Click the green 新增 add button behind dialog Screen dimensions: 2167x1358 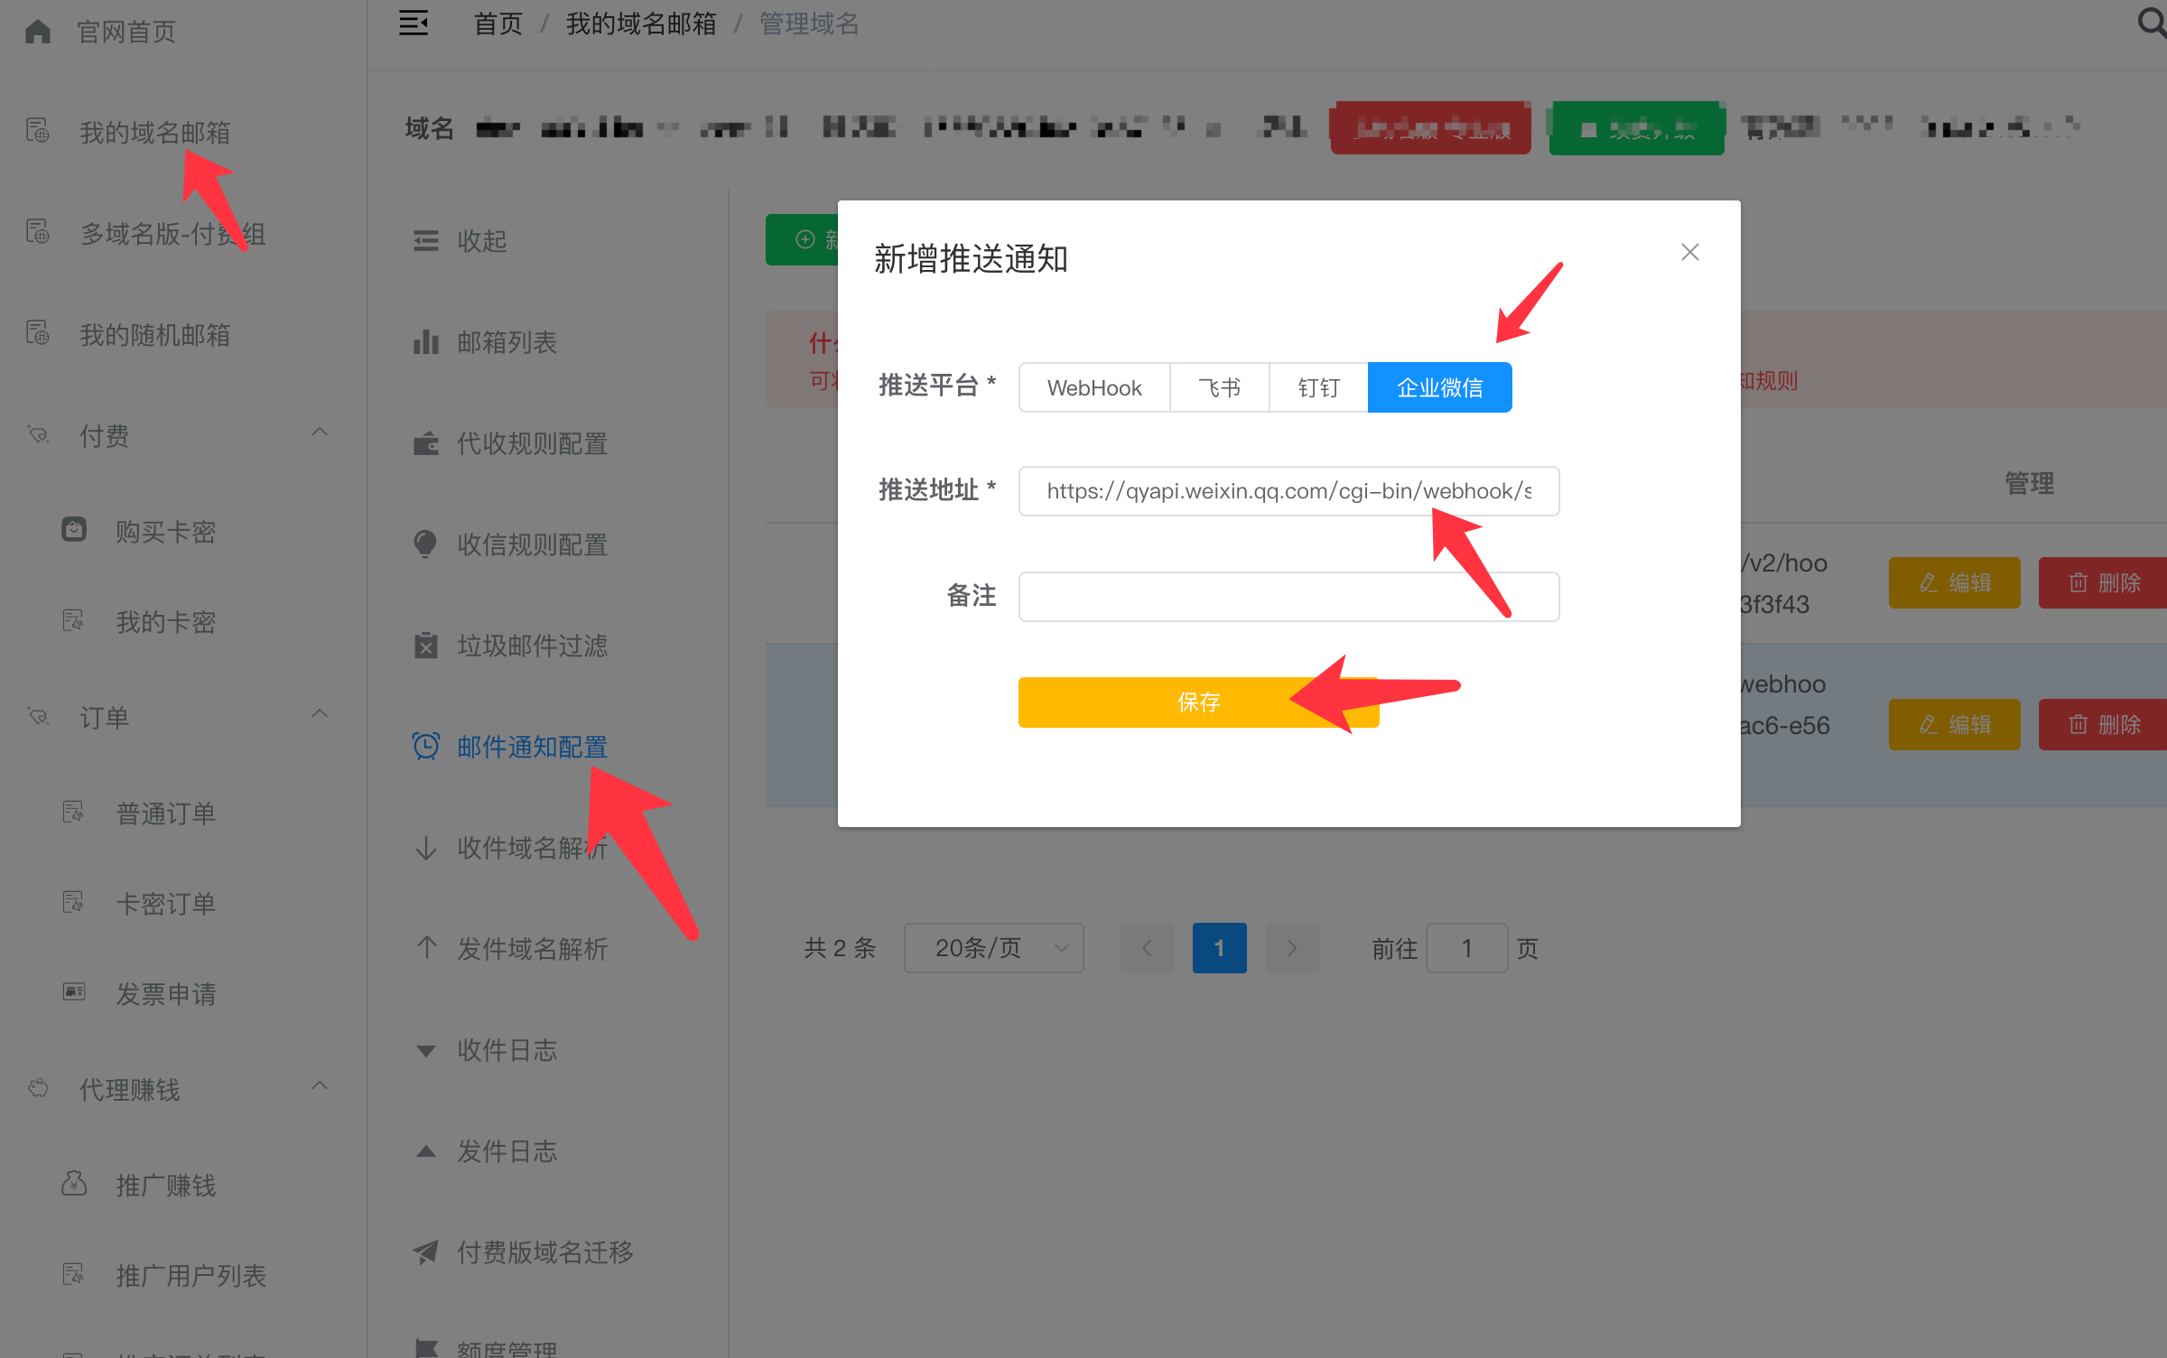803,240
